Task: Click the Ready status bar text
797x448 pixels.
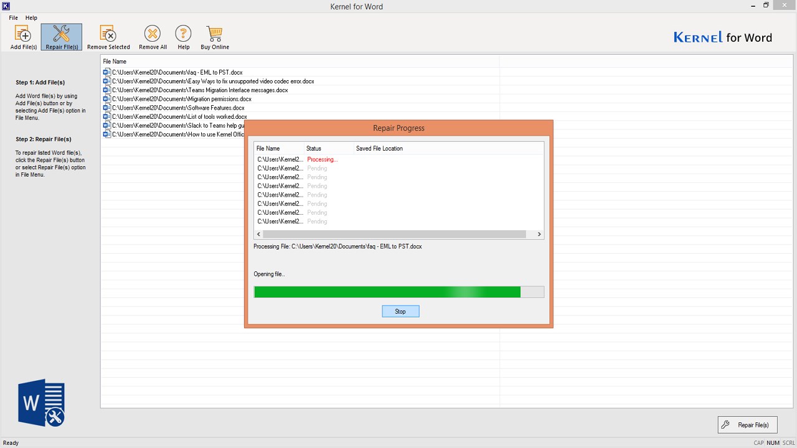Action: (x=11, y=443)
